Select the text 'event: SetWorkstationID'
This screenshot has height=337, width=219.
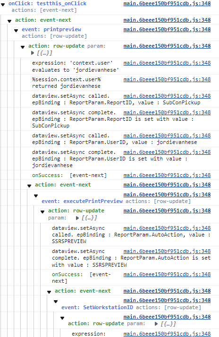97,308
